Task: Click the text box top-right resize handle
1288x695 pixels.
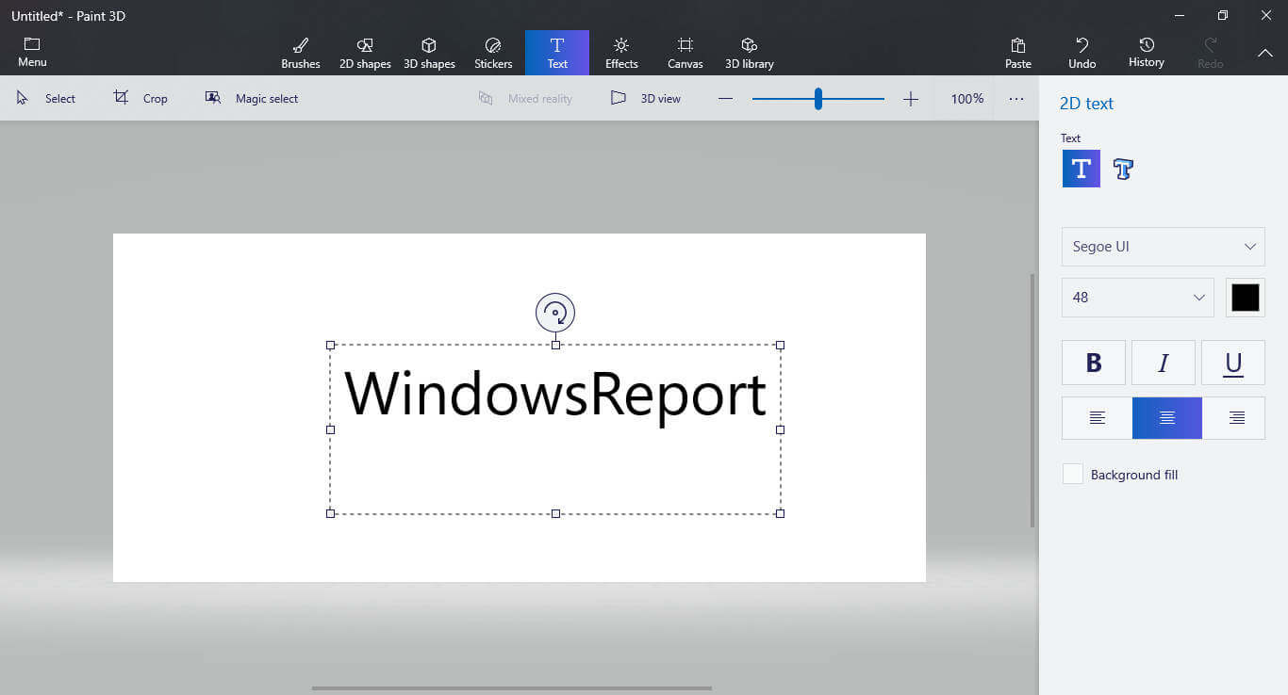Action: [x=780, y=345]
